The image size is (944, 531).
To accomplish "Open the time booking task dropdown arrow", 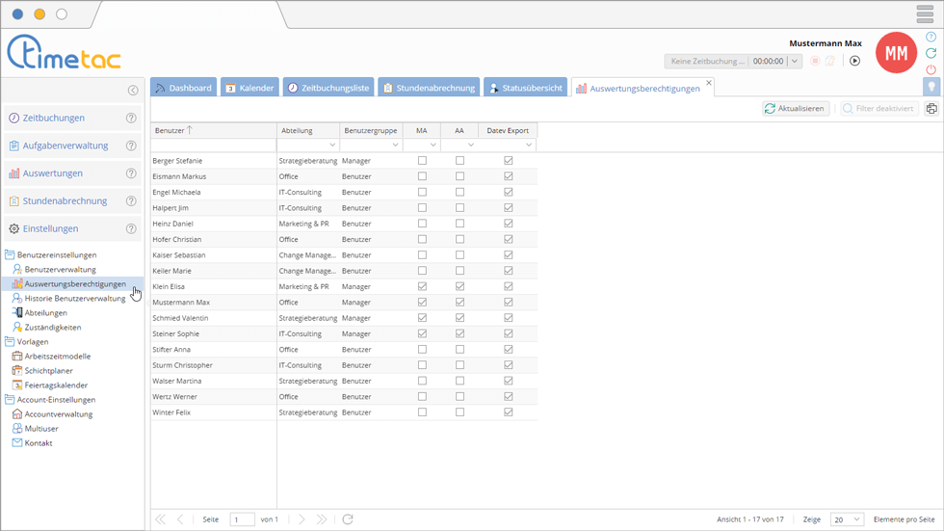I will [x=795, y=62].
